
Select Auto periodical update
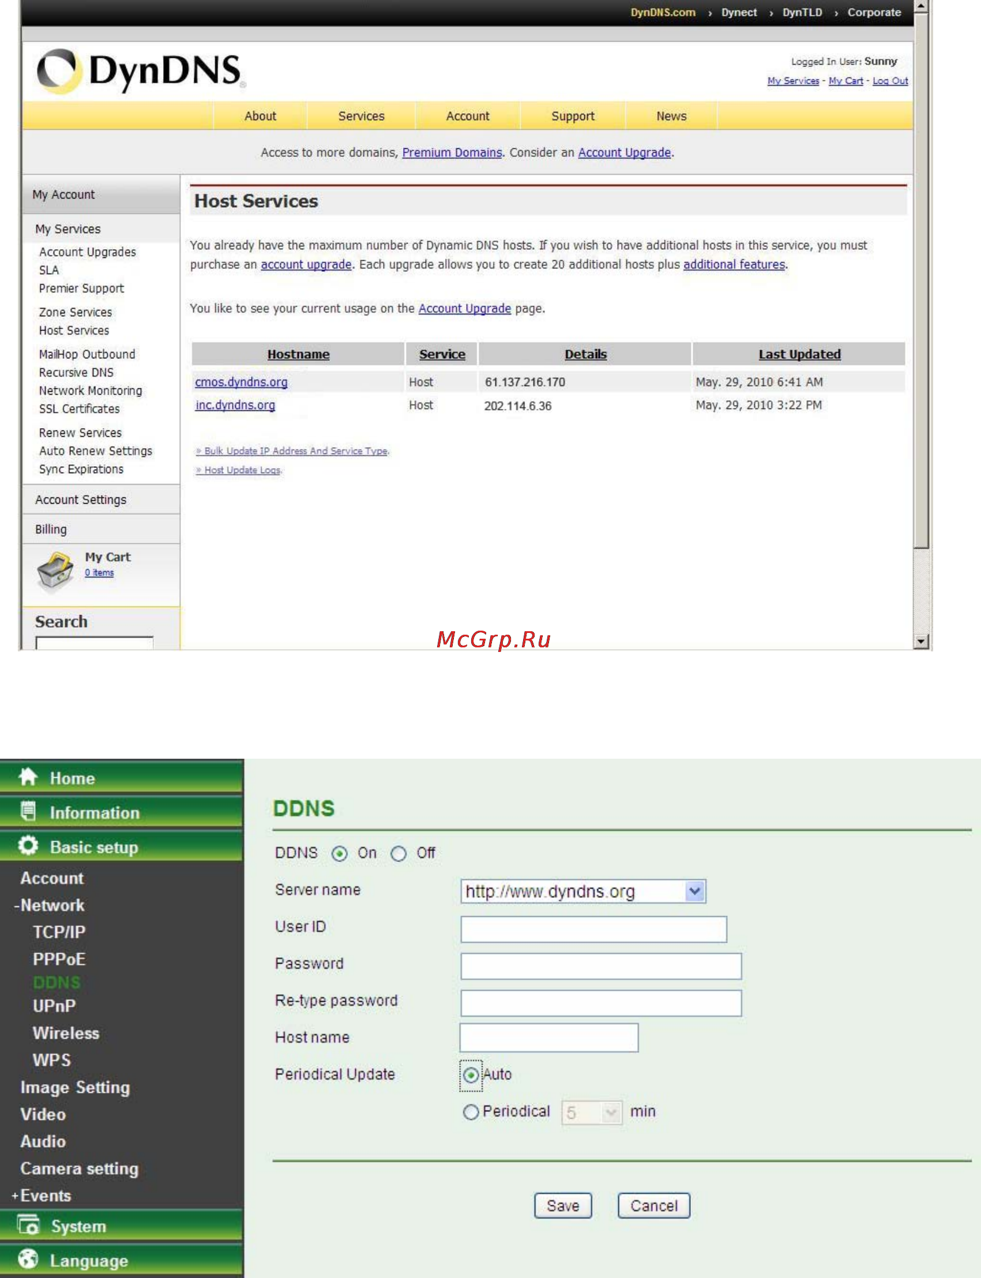(471, 1075)
